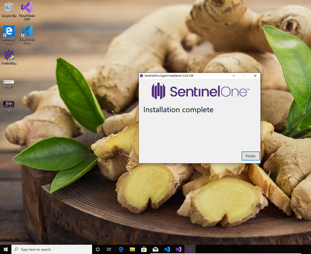
Task: Click SentinelOne icon in installer title bar
Action: 141,76
